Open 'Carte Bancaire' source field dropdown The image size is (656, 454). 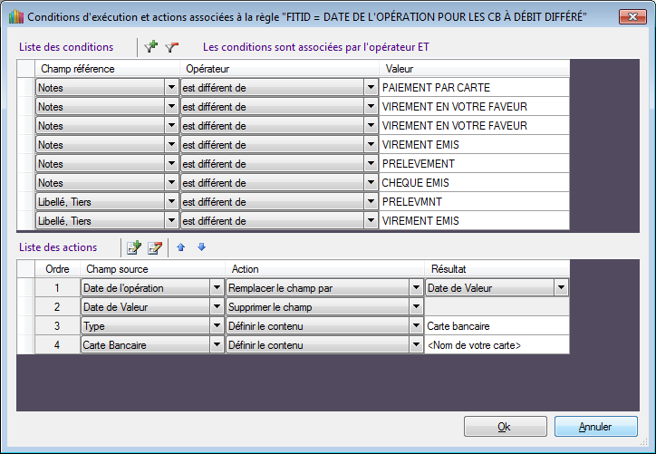tap(217, 344)
